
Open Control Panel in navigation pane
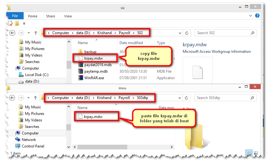pyautogui.click(x=33, y=146)
